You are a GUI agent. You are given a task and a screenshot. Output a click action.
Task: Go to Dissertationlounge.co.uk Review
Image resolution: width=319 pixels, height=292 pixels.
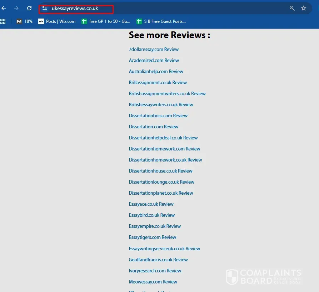pos(161,182)
